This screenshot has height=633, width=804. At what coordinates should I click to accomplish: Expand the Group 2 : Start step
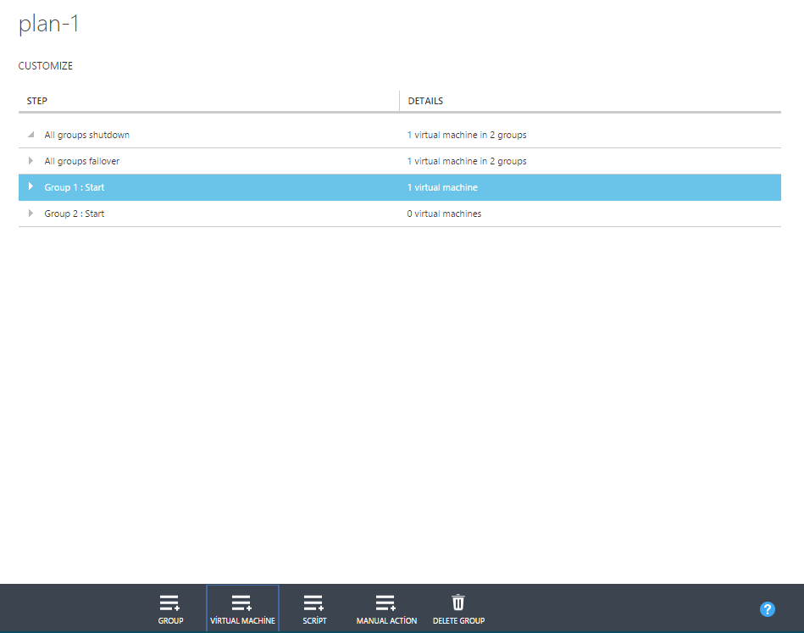pos(31,214)
